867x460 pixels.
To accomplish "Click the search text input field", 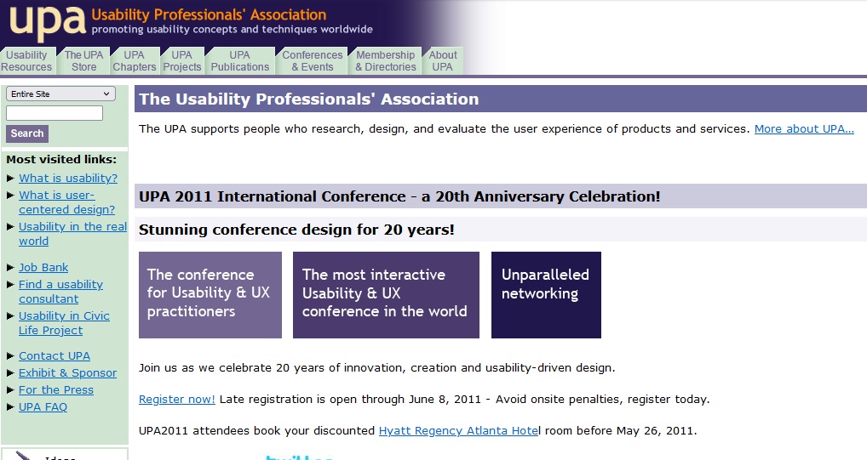I will click(55, 113).
